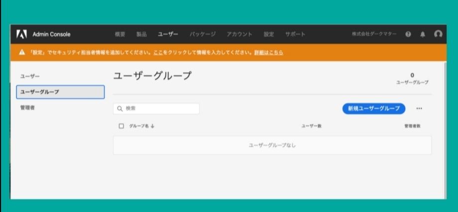Click the 新規ユーザーグループ button

[373, 108]
